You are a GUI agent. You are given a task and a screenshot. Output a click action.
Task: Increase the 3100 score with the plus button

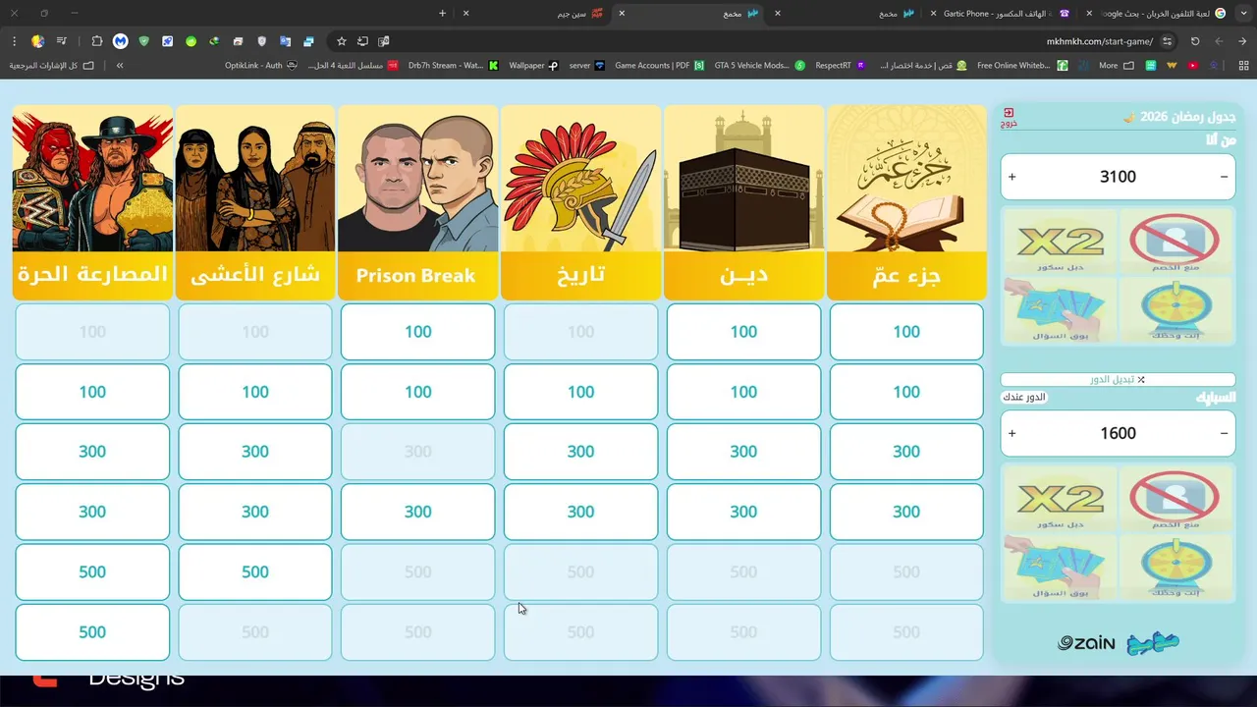coord(1012,177)
